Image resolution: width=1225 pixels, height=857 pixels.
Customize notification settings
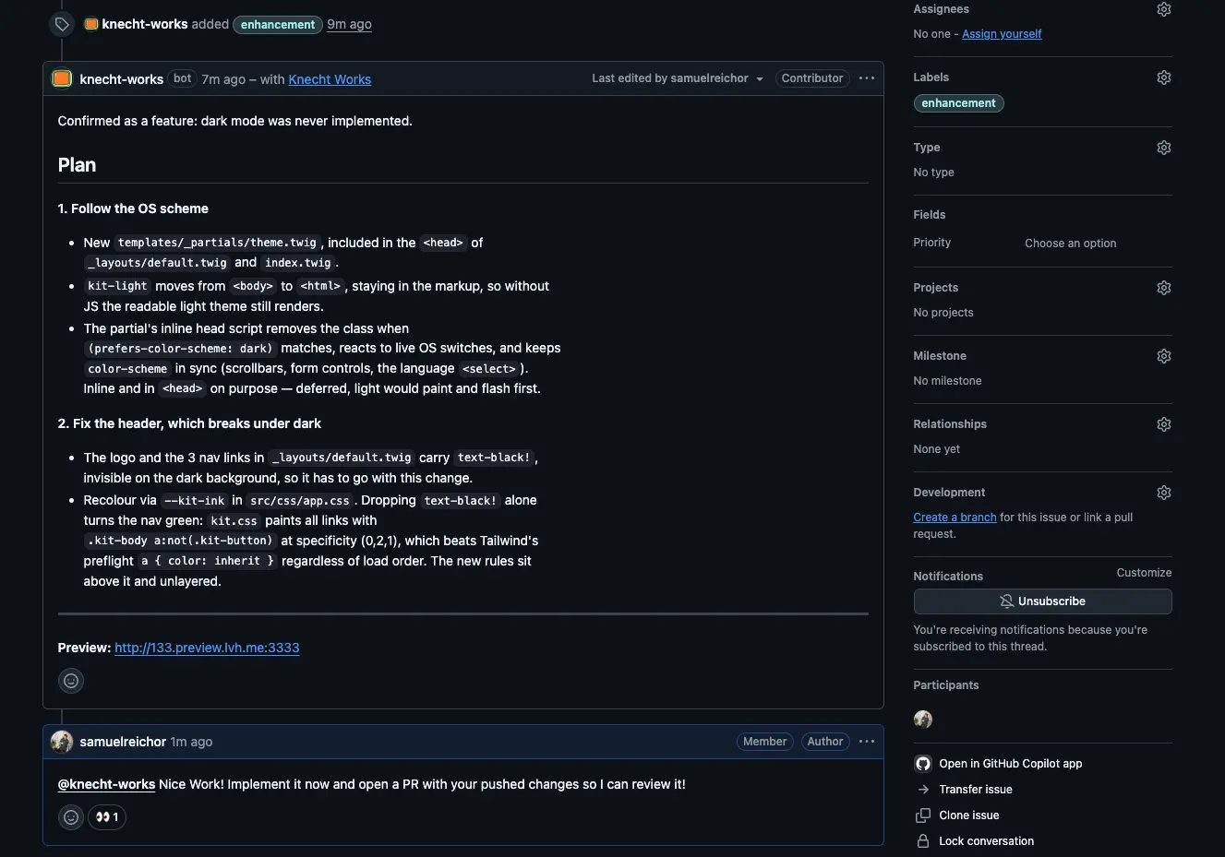coord(1144,573)
